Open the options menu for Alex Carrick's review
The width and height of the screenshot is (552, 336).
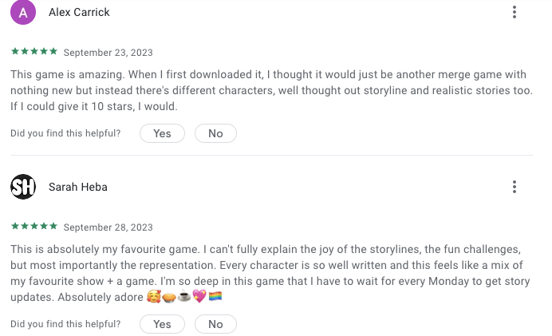coord(515,12)
